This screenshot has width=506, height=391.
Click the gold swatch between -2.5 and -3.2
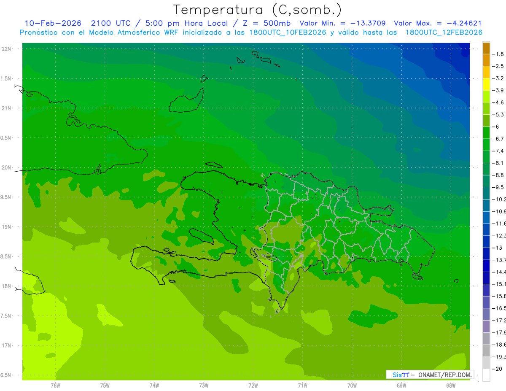click(x=486, y=72)
